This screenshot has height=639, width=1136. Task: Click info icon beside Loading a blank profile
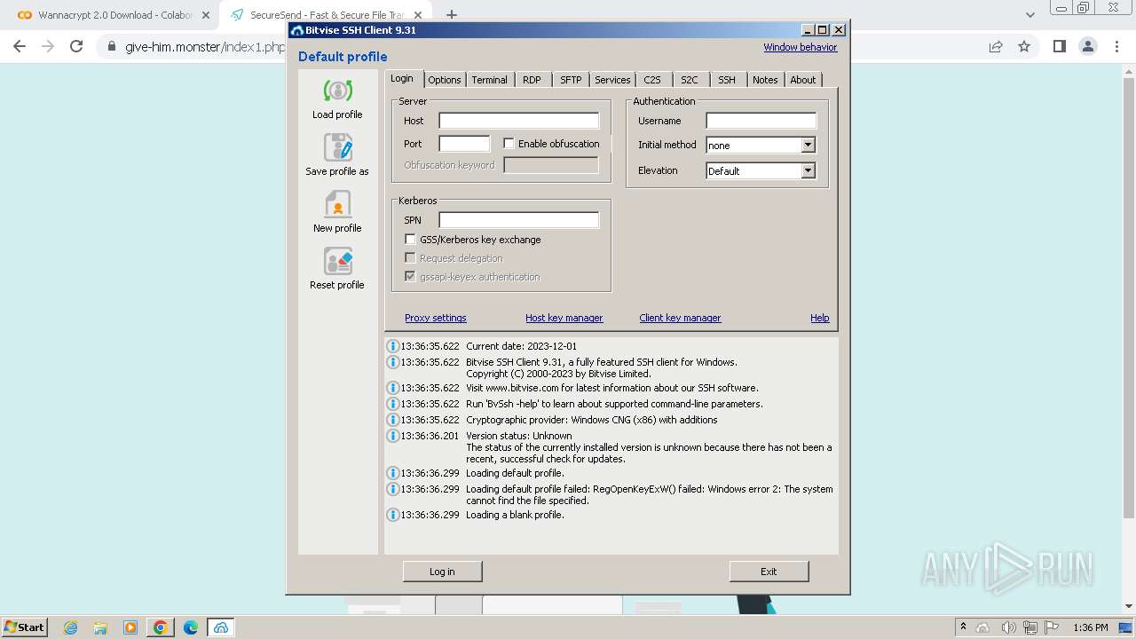(x=392, y=515)
